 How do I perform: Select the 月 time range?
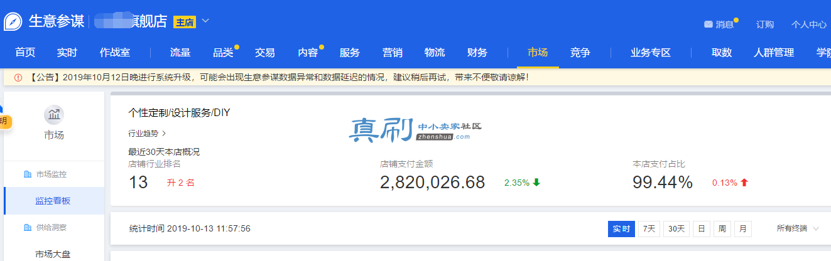pyautogui.click(x=743, y=229)
